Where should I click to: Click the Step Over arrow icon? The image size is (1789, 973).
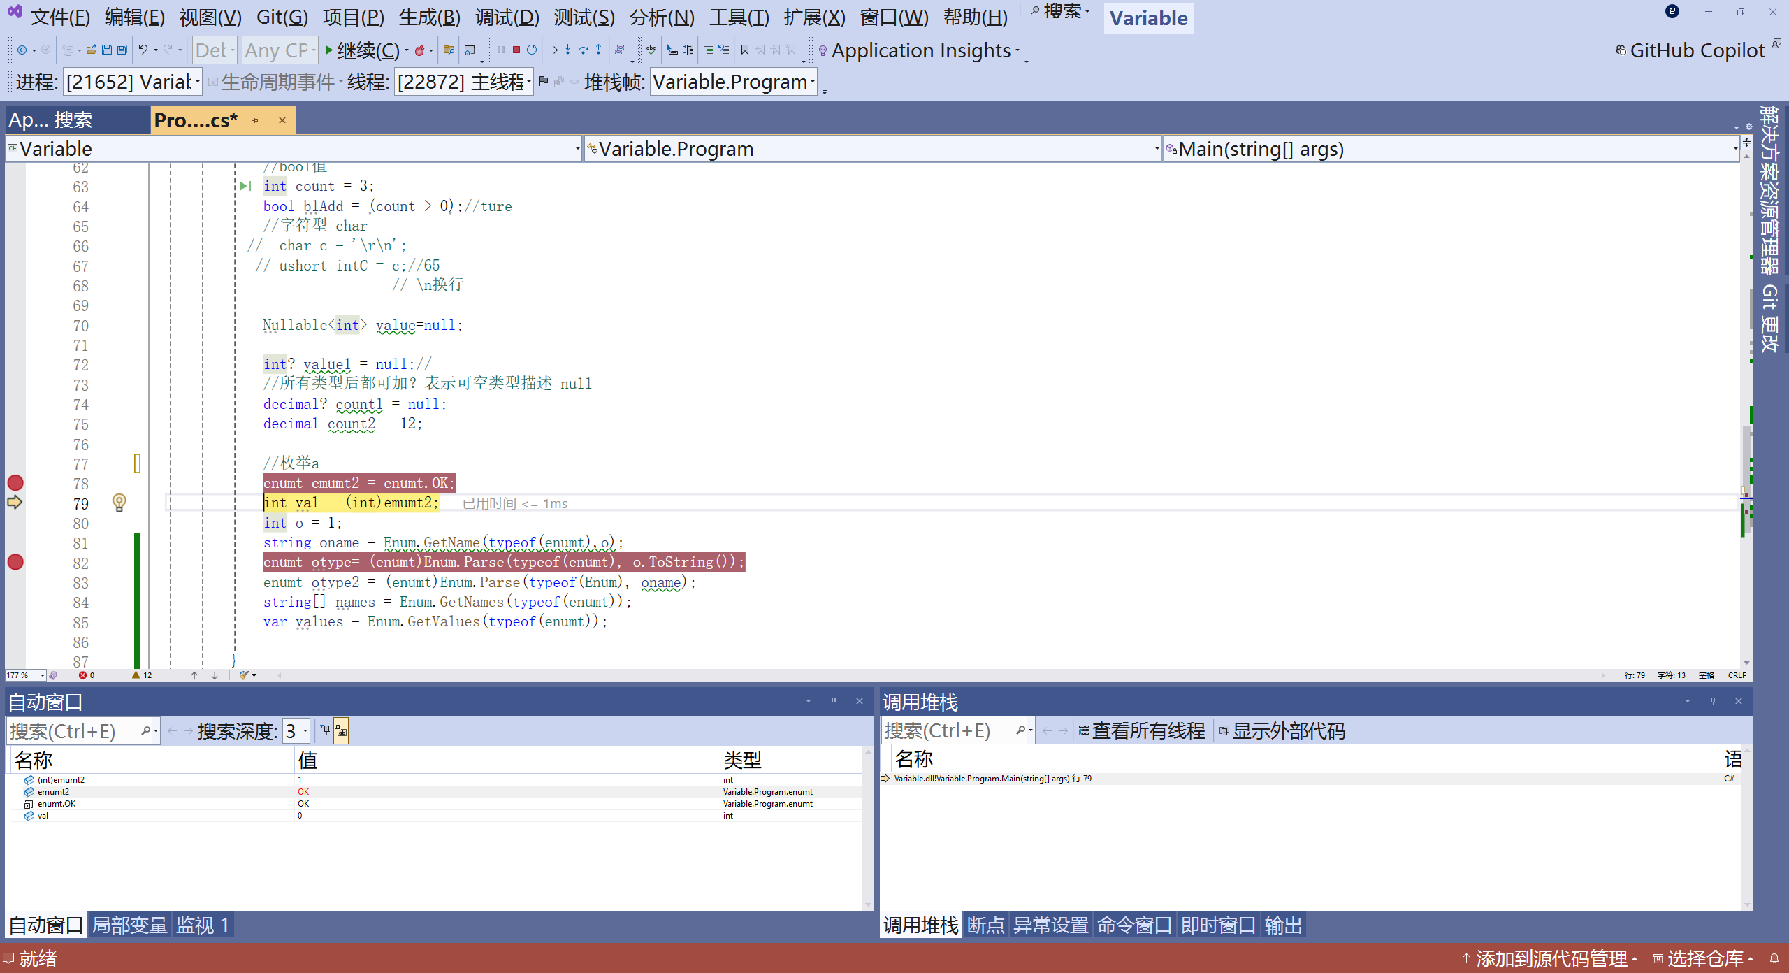coord(583,50)
